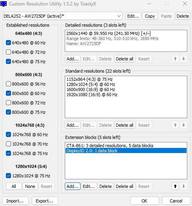Select 1280x1024 (5:4) @ 60 Hz

(x=126, y=84)
